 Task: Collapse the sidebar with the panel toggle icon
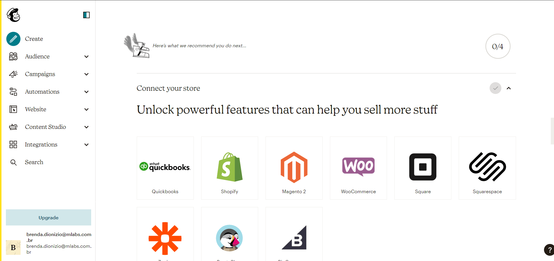click(x=86, y=15)
